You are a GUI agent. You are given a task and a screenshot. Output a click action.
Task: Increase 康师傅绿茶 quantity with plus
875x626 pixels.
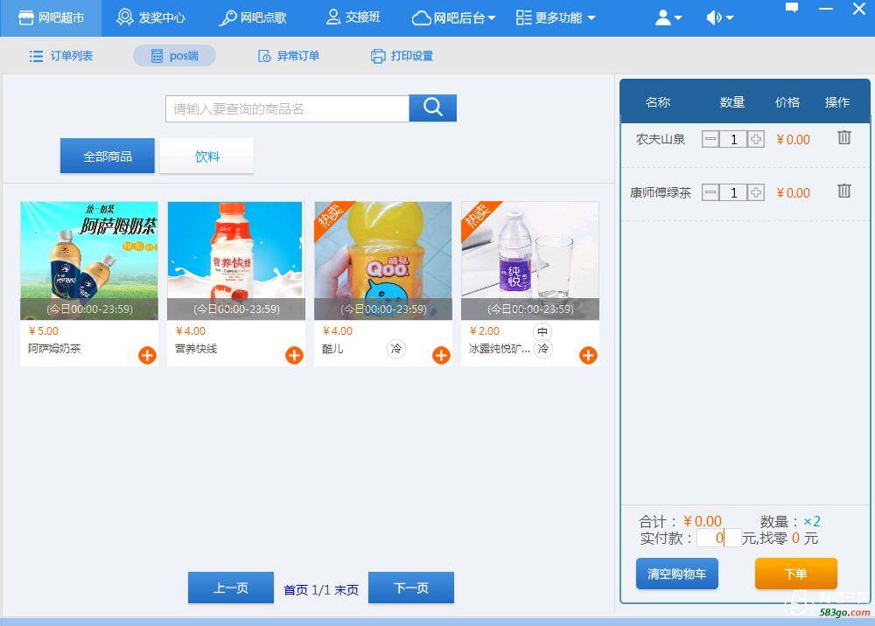756,192
